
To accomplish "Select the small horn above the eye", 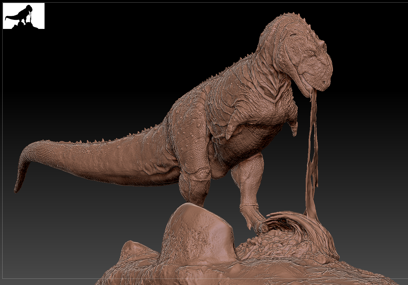I will click(x=322, y=43).
